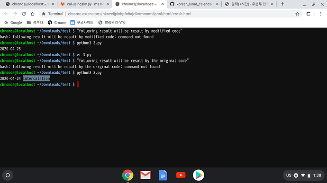Launch YouTube from the shelf
This screenshot has width=327, height=183.
(x=181, y=175)
